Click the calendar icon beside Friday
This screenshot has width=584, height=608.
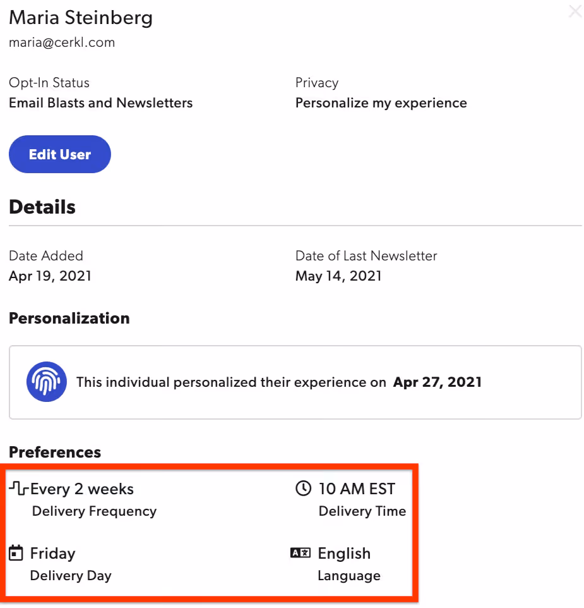[x=16, y=553]
